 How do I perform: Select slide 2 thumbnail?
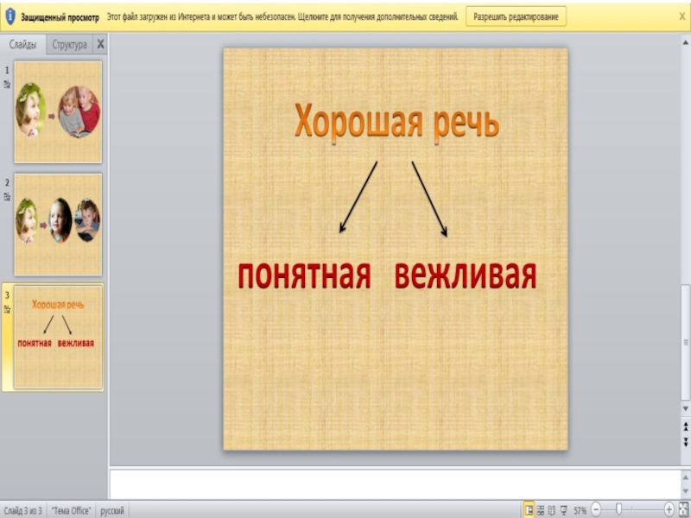click(58, 224)
